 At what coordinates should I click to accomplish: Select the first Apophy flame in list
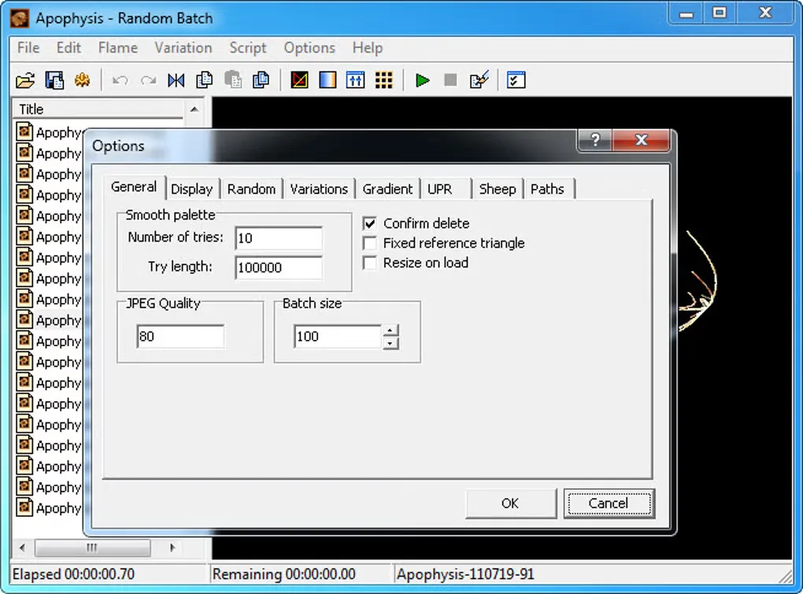click(x=49, y=132)
